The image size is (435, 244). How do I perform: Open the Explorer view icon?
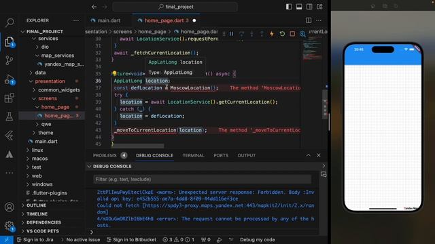[x=10, y=41]
